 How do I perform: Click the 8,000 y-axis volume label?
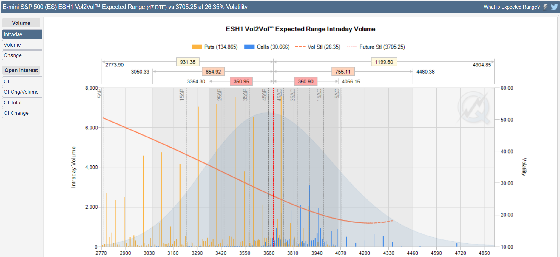point(92,88)
